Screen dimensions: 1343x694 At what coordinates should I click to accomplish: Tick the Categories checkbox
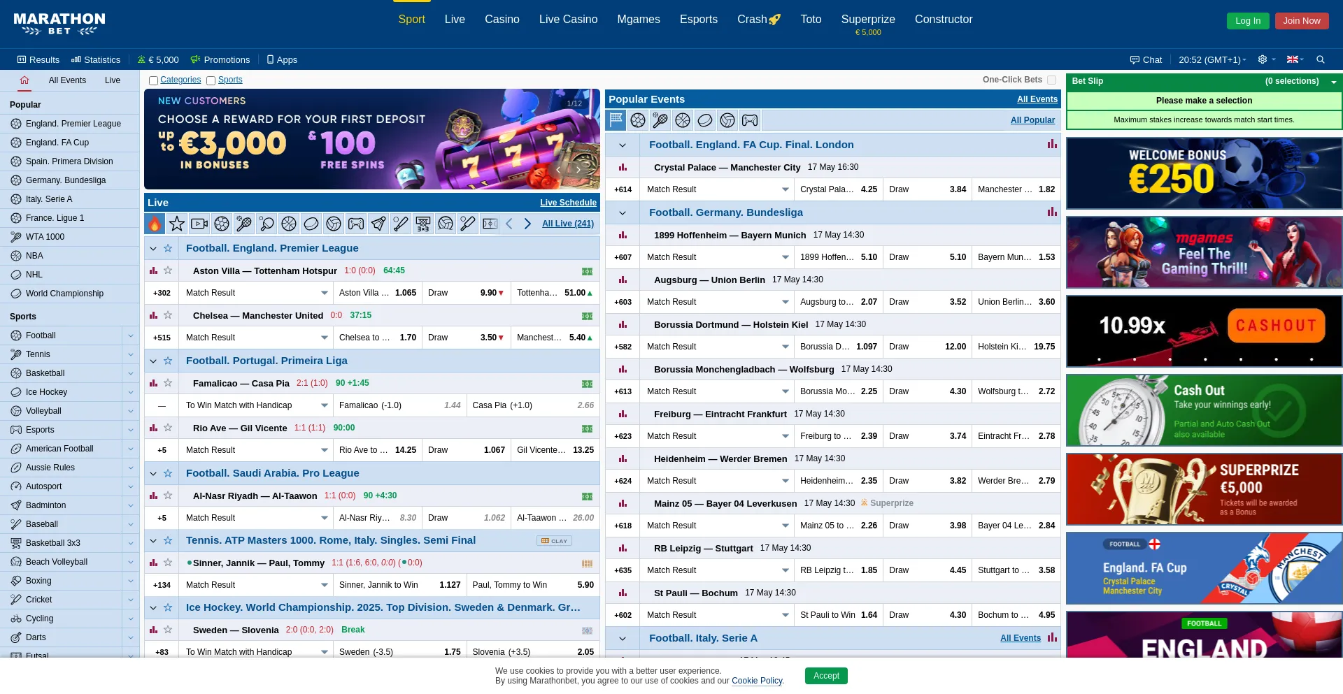coord(153,80)
